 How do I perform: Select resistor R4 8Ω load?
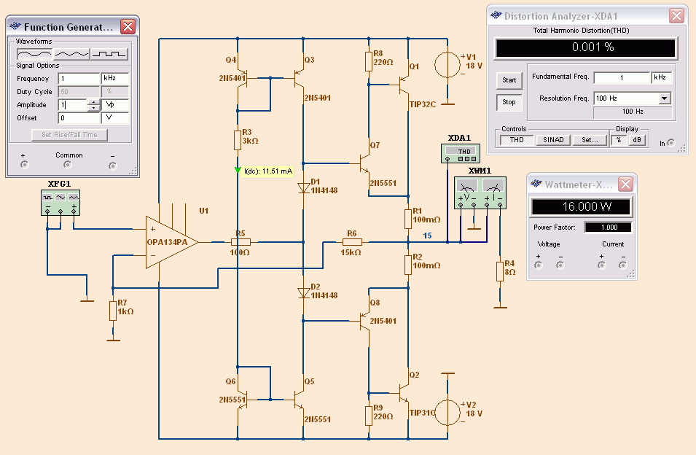tap(500, 271)
